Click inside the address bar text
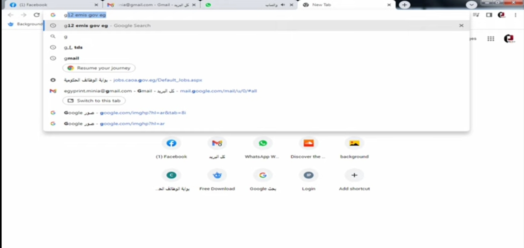Image resolution: width=524 pixels, height=248 pixels. [85, 15]
